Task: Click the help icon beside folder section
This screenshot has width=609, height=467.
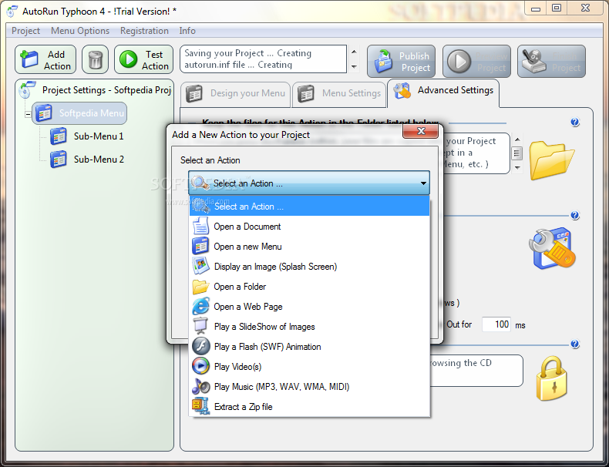Action: [575, 123]
